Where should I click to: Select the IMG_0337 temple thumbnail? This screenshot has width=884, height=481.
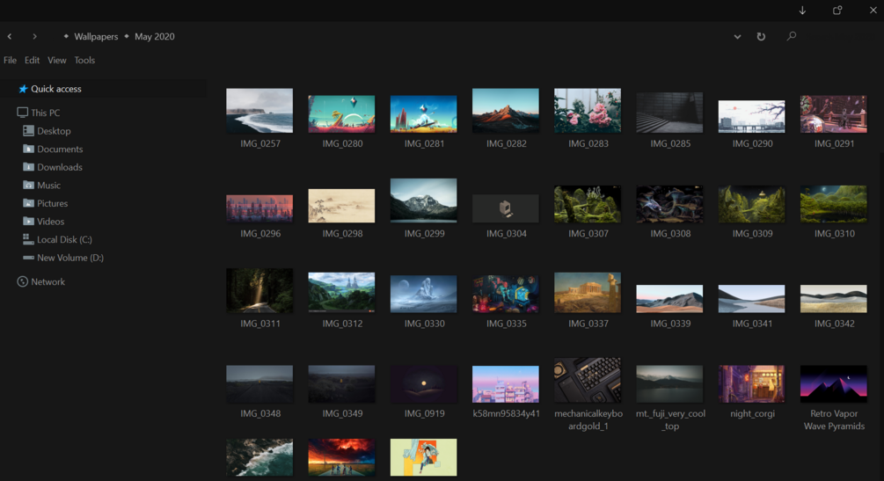pos(588,293)
